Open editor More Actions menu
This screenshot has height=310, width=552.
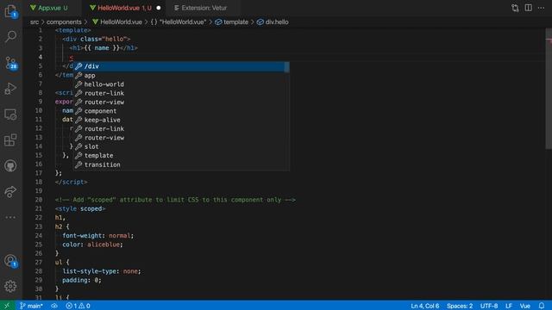tap(541, 8)
